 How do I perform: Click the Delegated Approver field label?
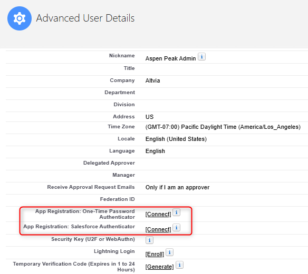coord(109,163)
